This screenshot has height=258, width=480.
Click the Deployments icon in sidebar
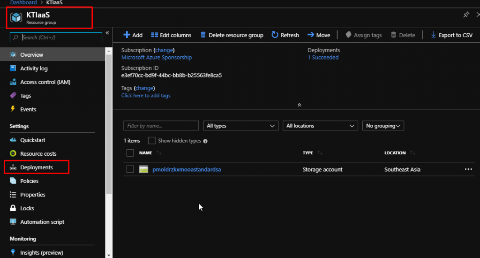[13, 167]
